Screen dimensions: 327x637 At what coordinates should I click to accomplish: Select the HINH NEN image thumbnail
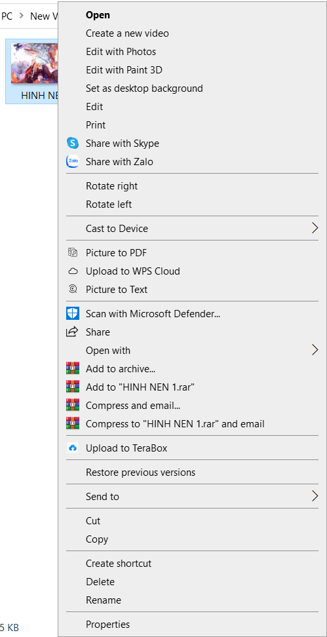35,64
